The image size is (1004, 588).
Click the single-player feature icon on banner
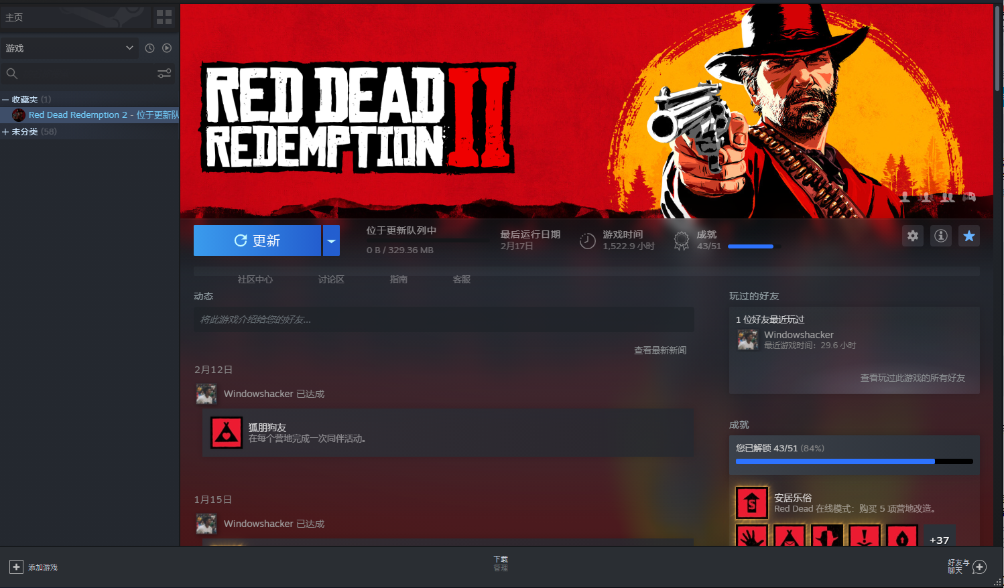point(905,197)
